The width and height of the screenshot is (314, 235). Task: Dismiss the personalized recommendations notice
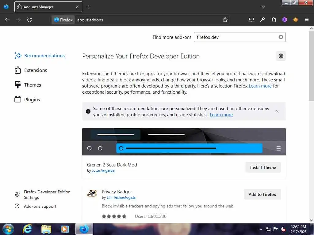(277, 111)
